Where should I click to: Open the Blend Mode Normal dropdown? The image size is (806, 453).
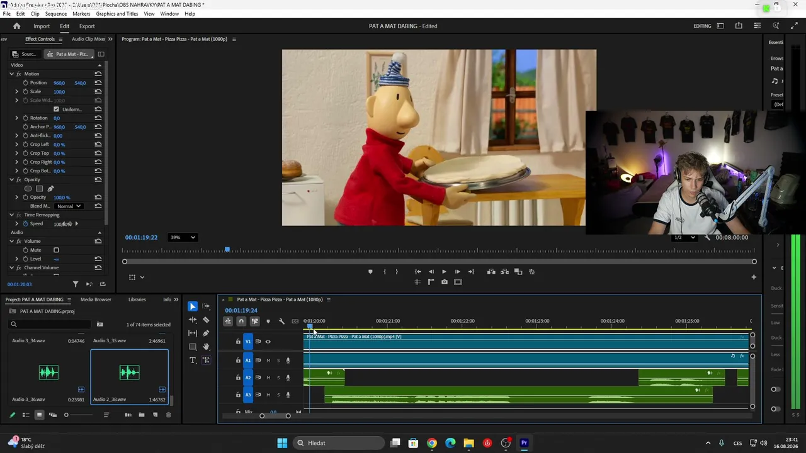(x=69, y=206)
